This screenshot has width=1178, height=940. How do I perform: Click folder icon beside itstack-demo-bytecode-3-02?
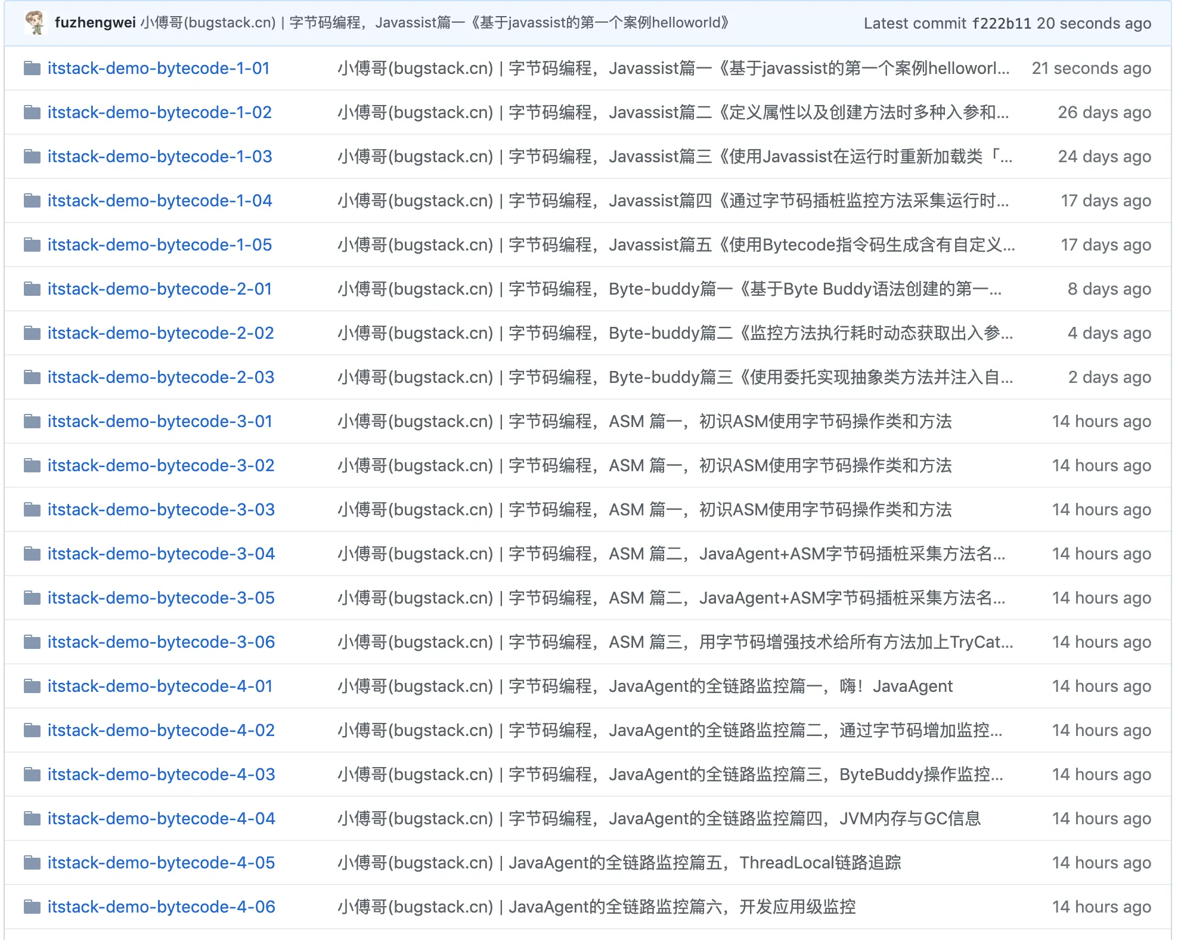coord(32,466)
